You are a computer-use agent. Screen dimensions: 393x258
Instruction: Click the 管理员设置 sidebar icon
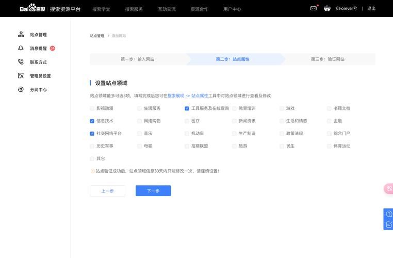point(21,75)
